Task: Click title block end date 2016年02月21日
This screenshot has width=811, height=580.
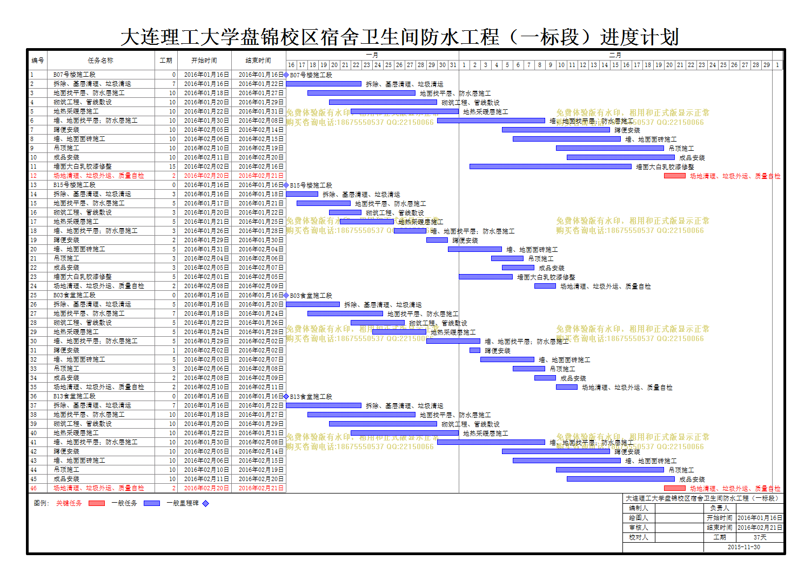Action: pyautogui.click(x=760, y=528)
